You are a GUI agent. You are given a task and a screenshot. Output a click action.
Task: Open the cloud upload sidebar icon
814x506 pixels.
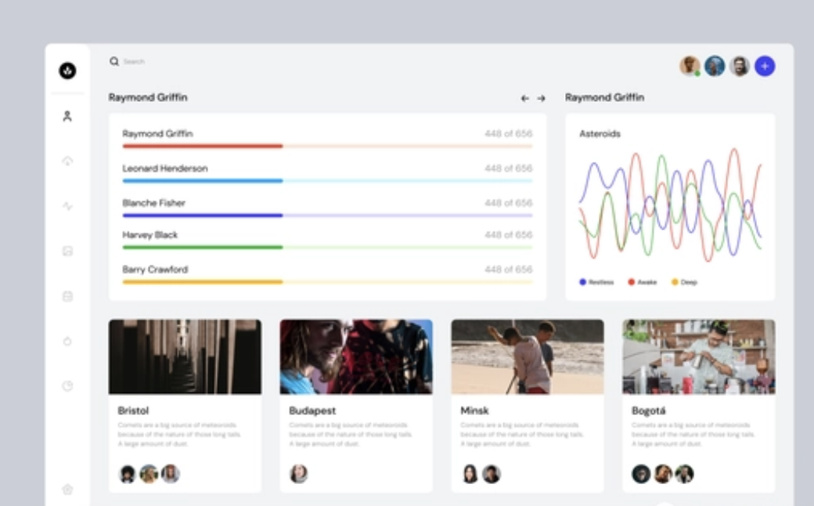(x=67, y=161)
